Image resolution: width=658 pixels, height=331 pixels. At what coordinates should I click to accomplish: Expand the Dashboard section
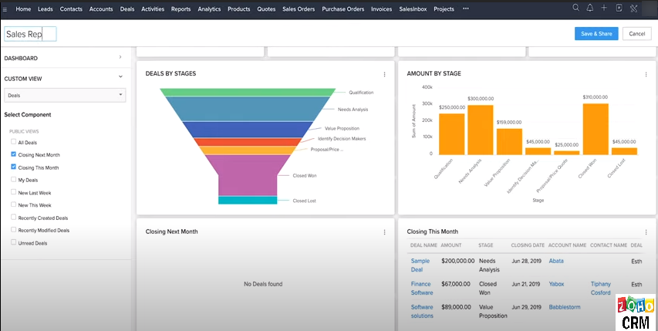click(x=120, y=58)
